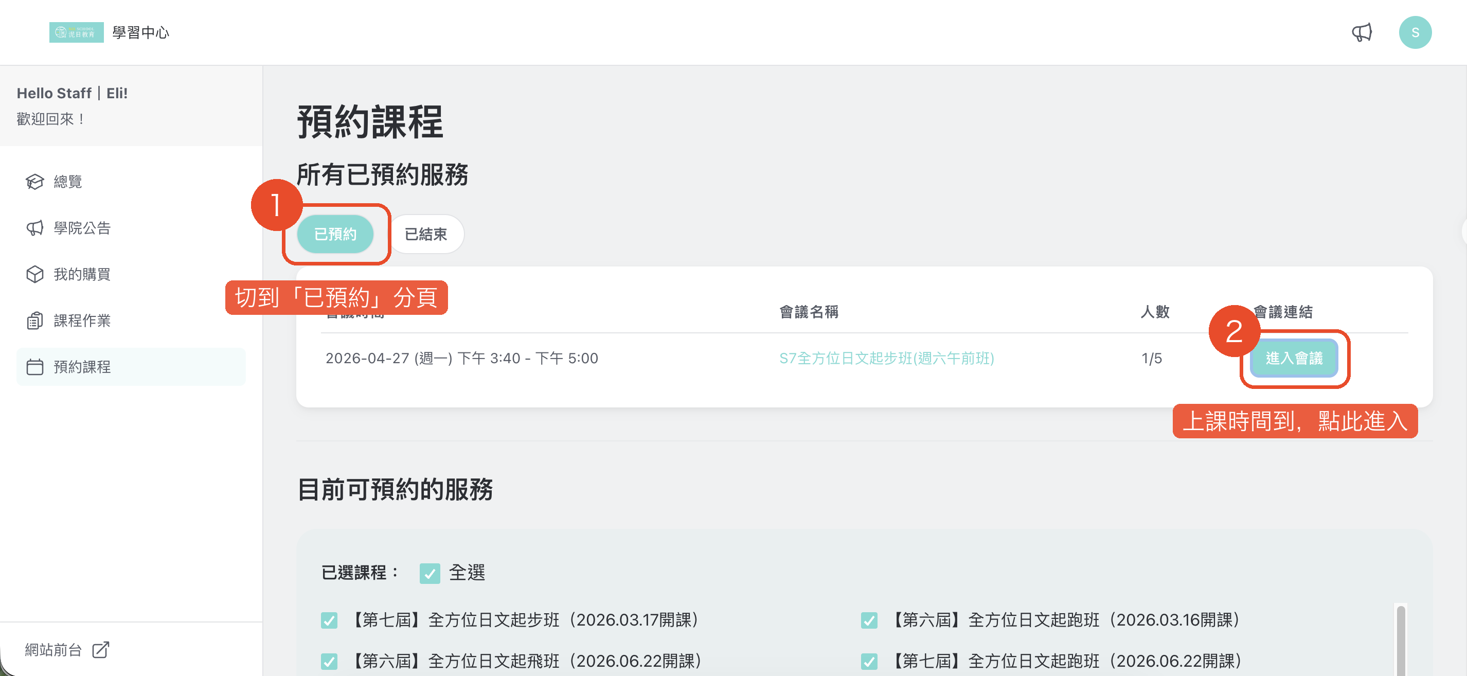This screenshot has width=1467, height=676.
Task: Click the 網站前台 external link icon
Action: [x=100, y=650]
